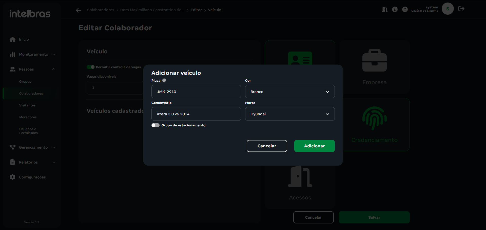Click the Empresa briefcase icon
The image size is (486, 230).
click(x=374, y=61)
